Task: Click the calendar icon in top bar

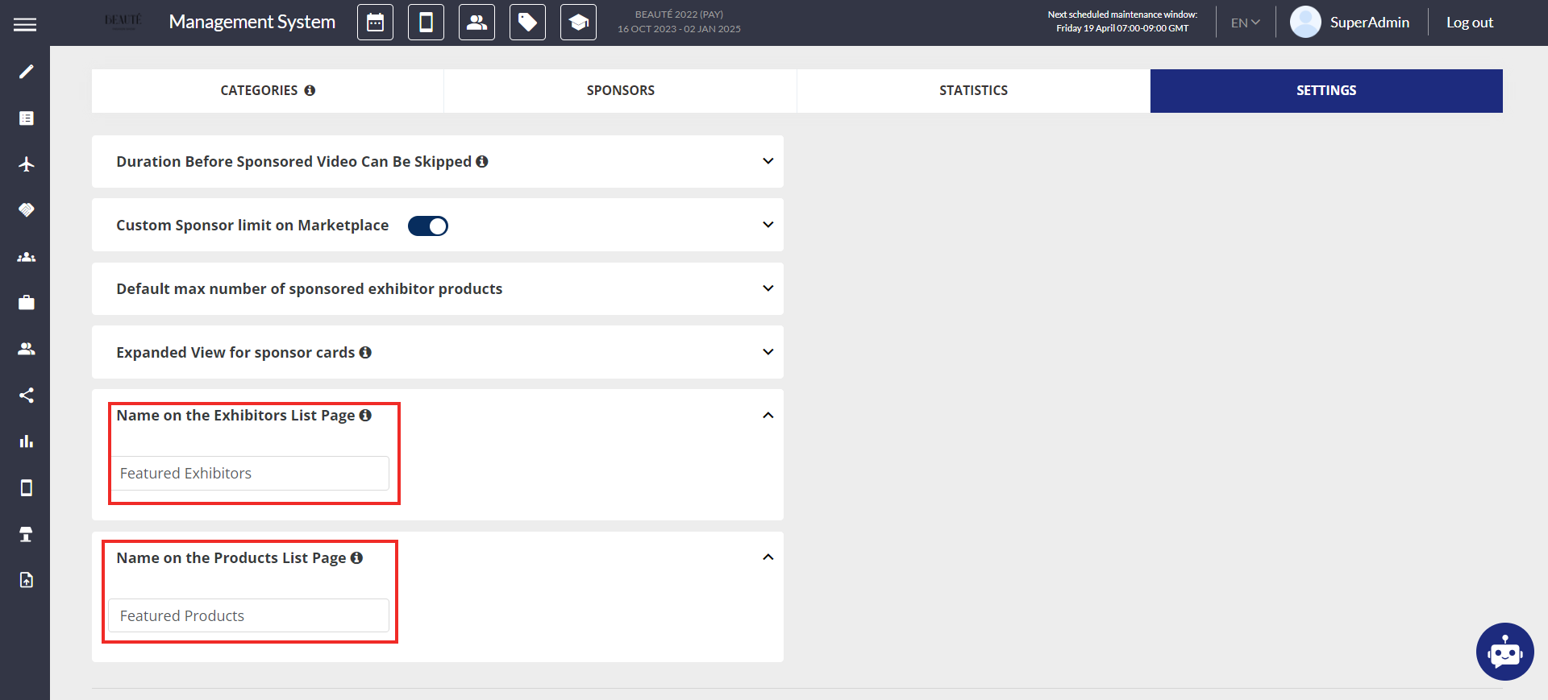Action: point(376,23)
